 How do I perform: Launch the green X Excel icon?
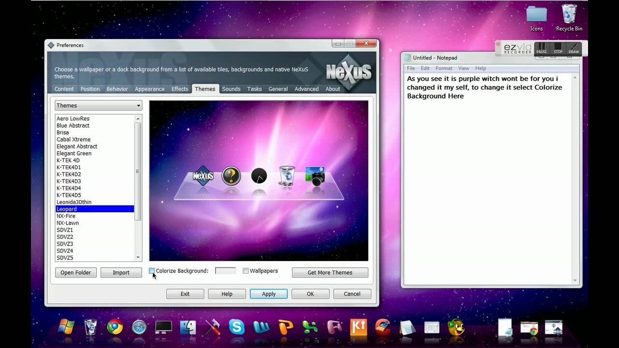tap(309, 327)
